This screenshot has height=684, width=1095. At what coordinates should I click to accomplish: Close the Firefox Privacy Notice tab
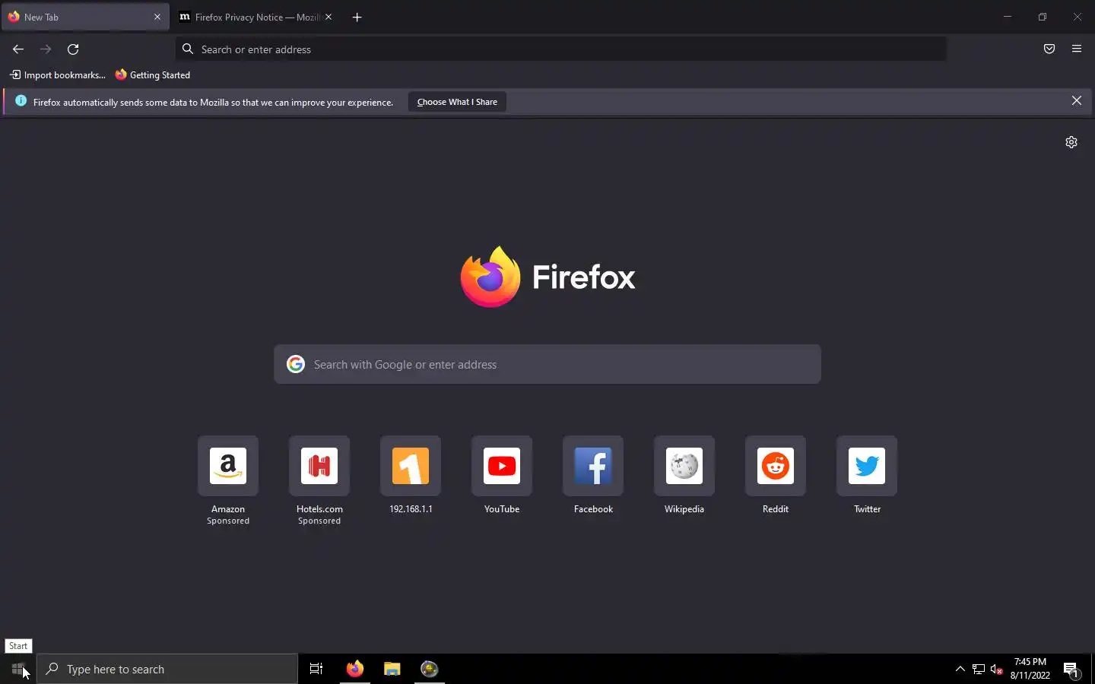[328, 17]
